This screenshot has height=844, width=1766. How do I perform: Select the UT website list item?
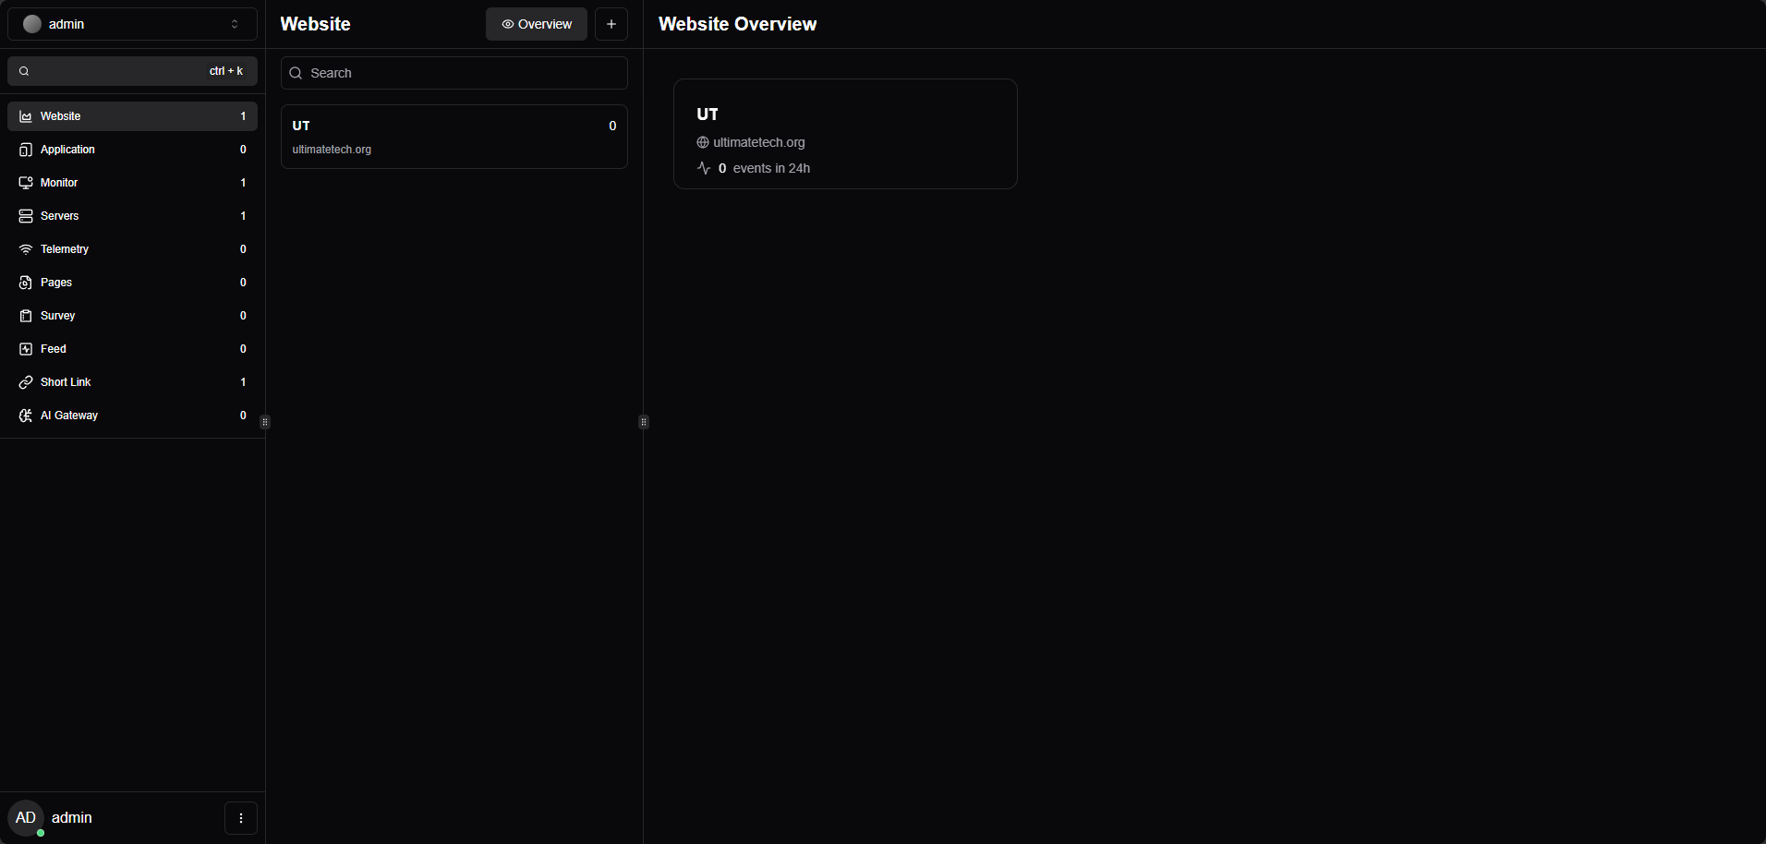click(454, 137)
